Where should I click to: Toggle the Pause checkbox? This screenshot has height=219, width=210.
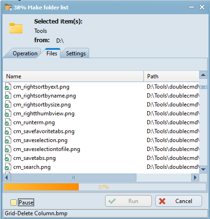(x=14, y=203)
